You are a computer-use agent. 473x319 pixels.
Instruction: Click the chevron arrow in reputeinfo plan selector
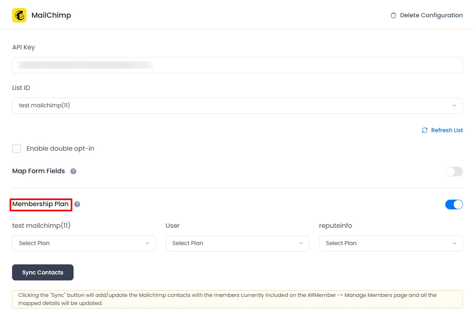[454, 243]
